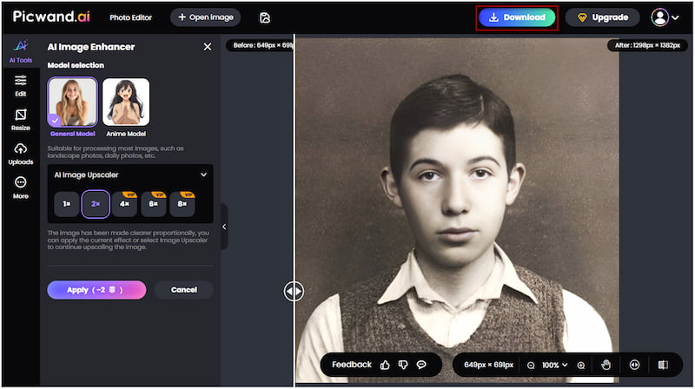Image resolution: width=695 pixels, height=389 pixels.
Task: Click the save image icon in the header
Action: [265, 17]
